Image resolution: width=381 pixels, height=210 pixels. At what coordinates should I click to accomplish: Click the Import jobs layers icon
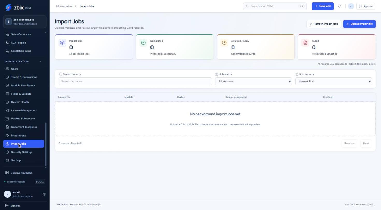[x=62, y=43]
